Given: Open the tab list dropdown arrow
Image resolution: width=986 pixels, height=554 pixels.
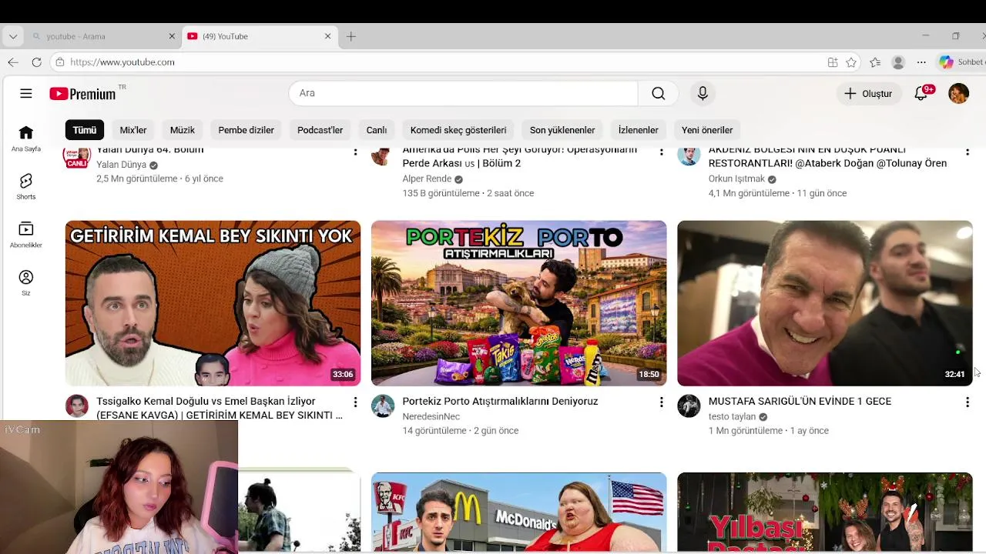Looking at the screenshot, I should tap(13, 36).
